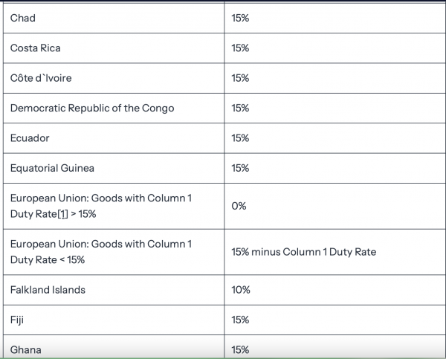Image resolution: width=446 pixels, height=359 pixels.
Task: Select the 15% rate beside Equatorial Guinea
Action: click(240, 168)
